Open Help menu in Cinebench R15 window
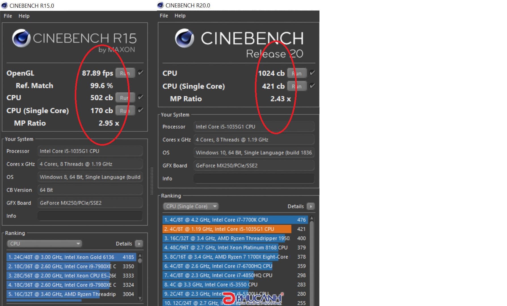 click(x=24, y=16)
